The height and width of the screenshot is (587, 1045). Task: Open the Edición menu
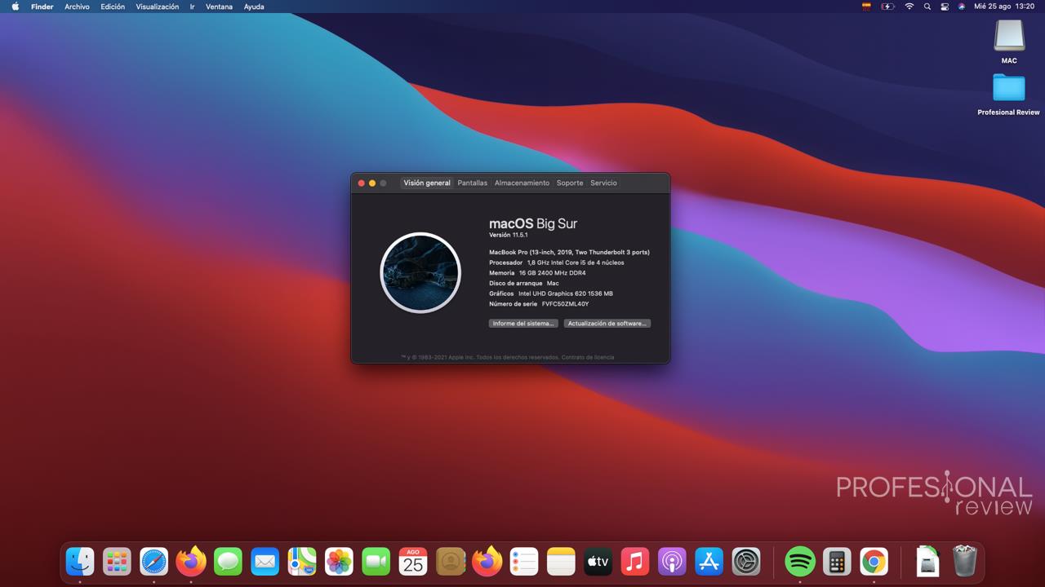pyautogui.click(x=113, y=7)
